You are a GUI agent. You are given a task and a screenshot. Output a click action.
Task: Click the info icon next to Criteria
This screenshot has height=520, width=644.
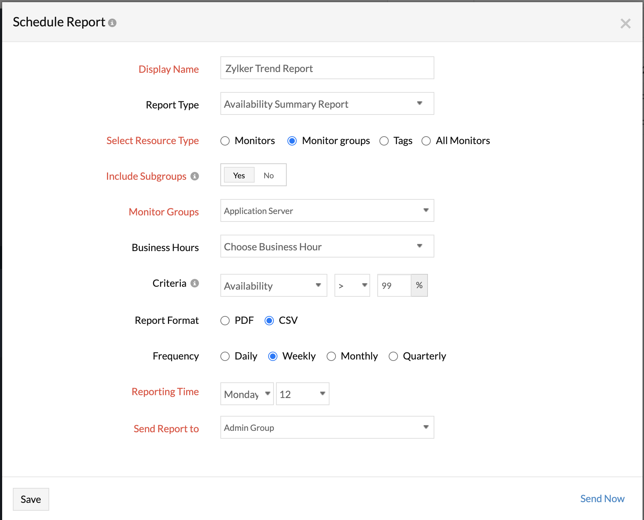coord(195,283)
